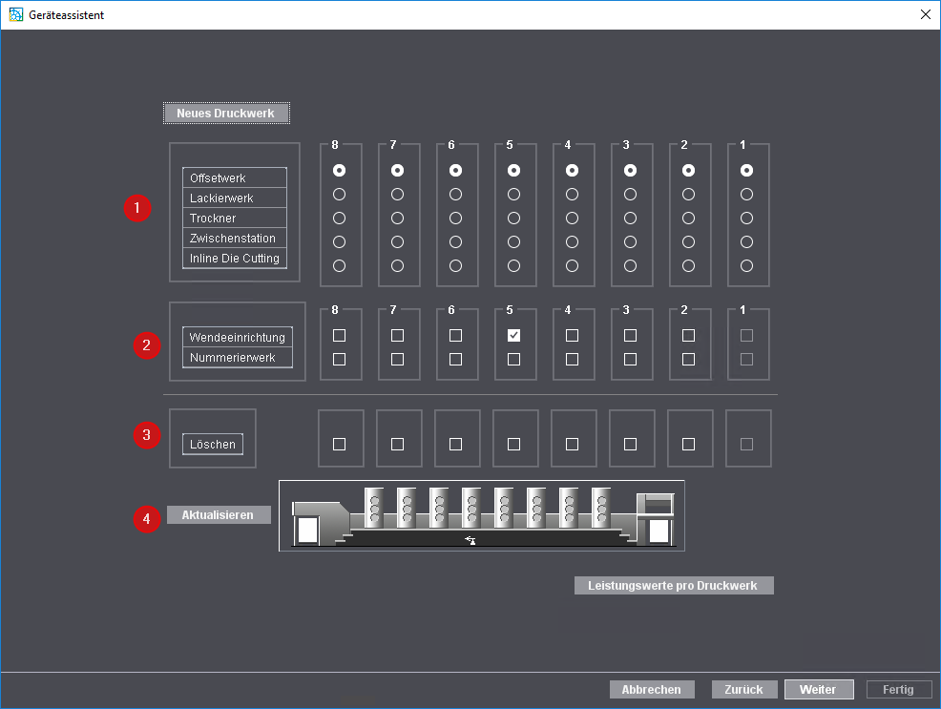Click the Wendeeinrichtung label
This screenshot has width=941, height=709.
point(237,337)
